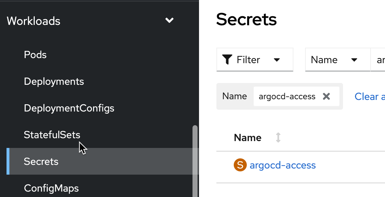This screenshot has width=385, height=197.
Task: Go to Pods in the sidebar
Action: 35,55
